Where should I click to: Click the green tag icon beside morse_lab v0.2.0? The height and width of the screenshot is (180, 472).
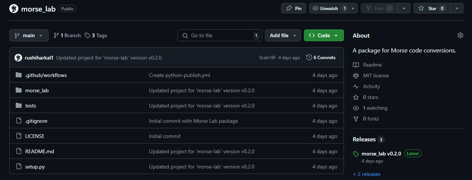pyautogui.click(x=356, y=154)
